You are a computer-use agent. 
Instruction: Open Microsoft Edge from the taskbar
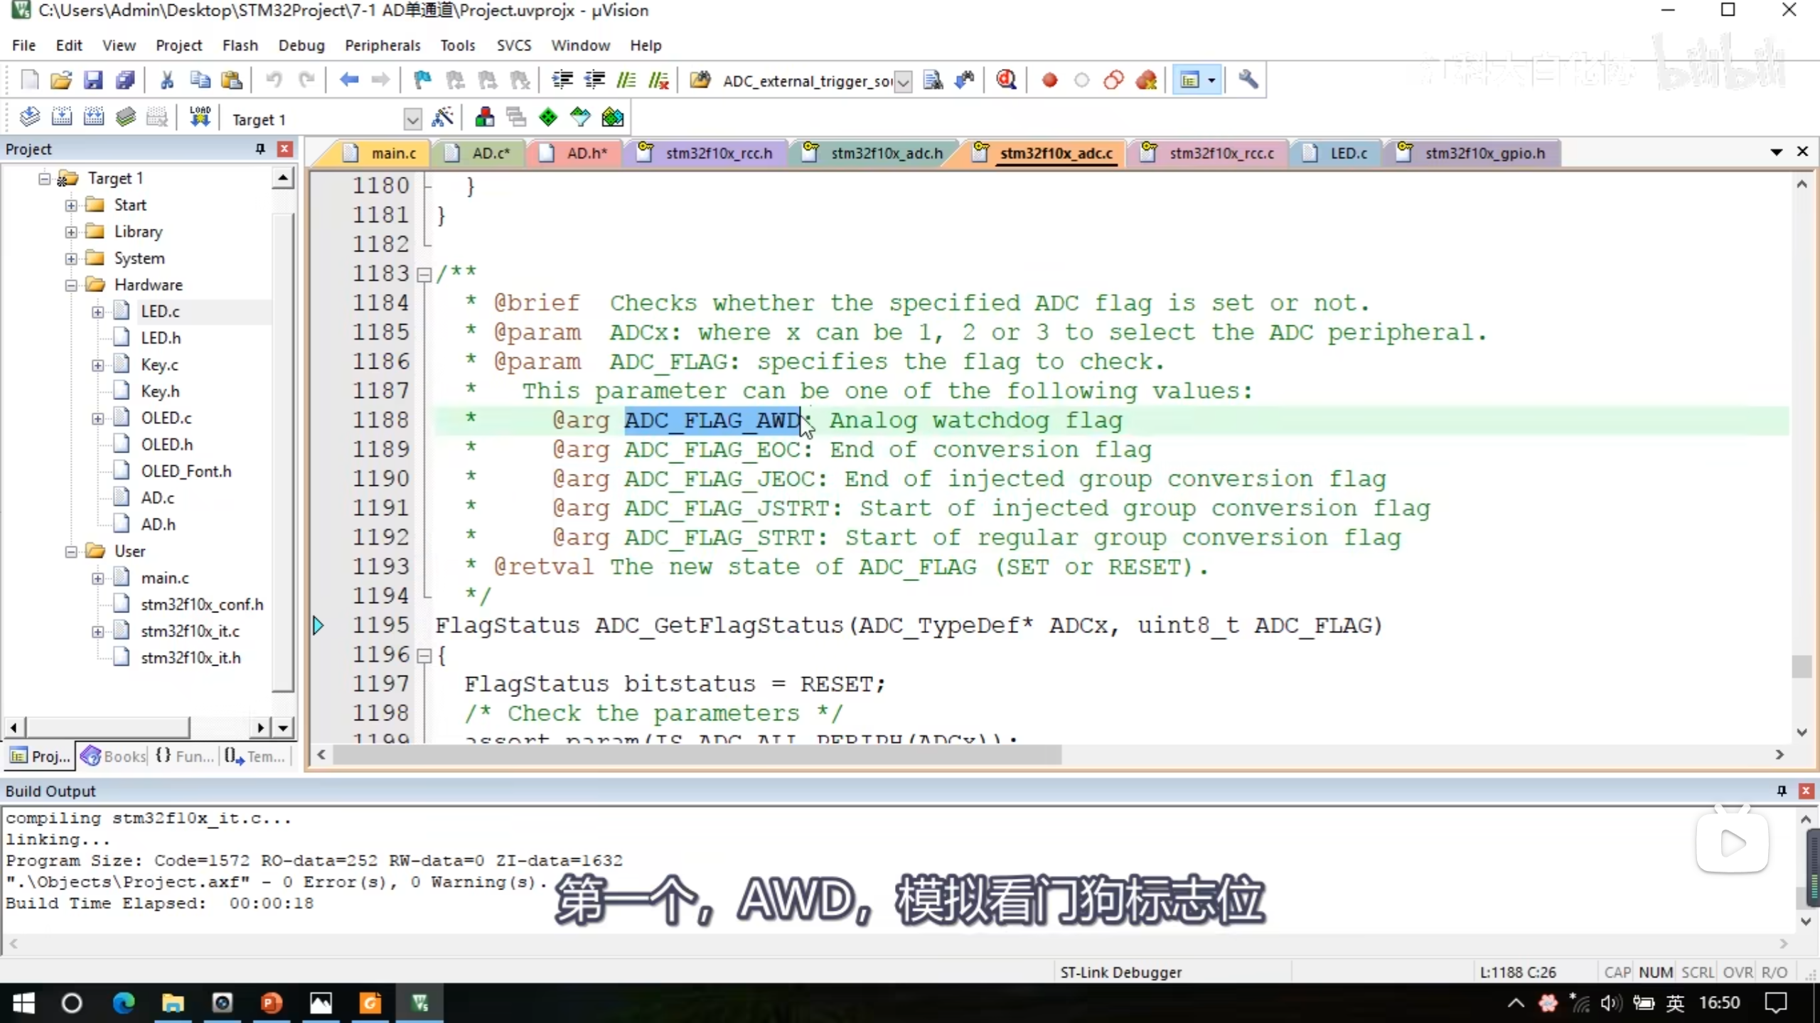(124, 1003)
